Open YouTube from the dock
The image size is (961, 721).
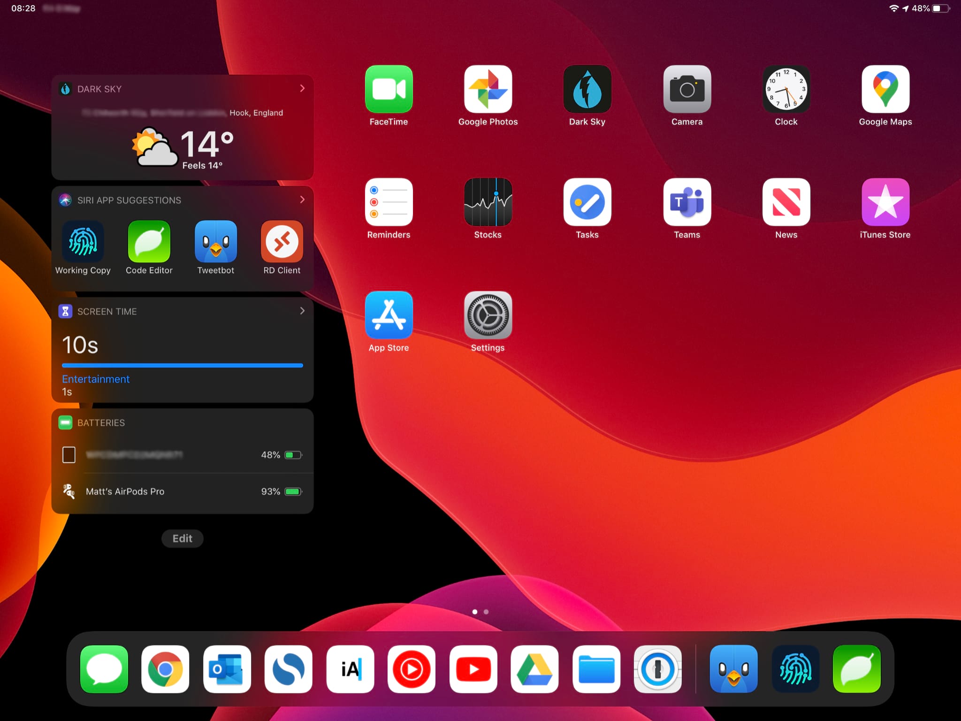pyautogui.click(x=473, y=669)
